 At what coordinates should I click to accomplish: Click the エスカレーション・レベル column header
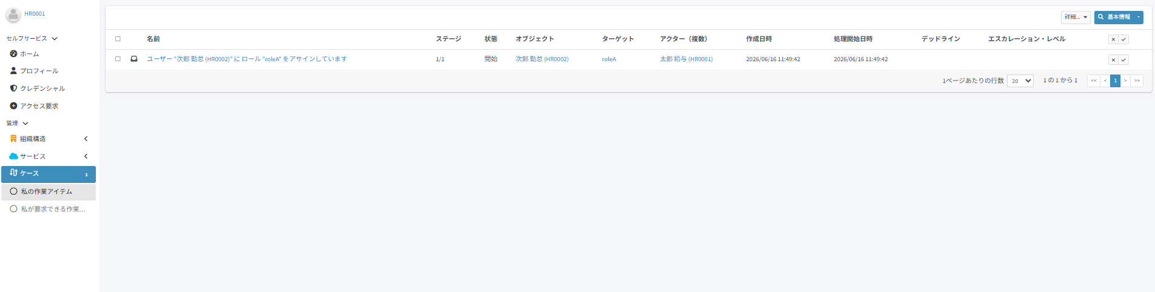(1026, 39)
